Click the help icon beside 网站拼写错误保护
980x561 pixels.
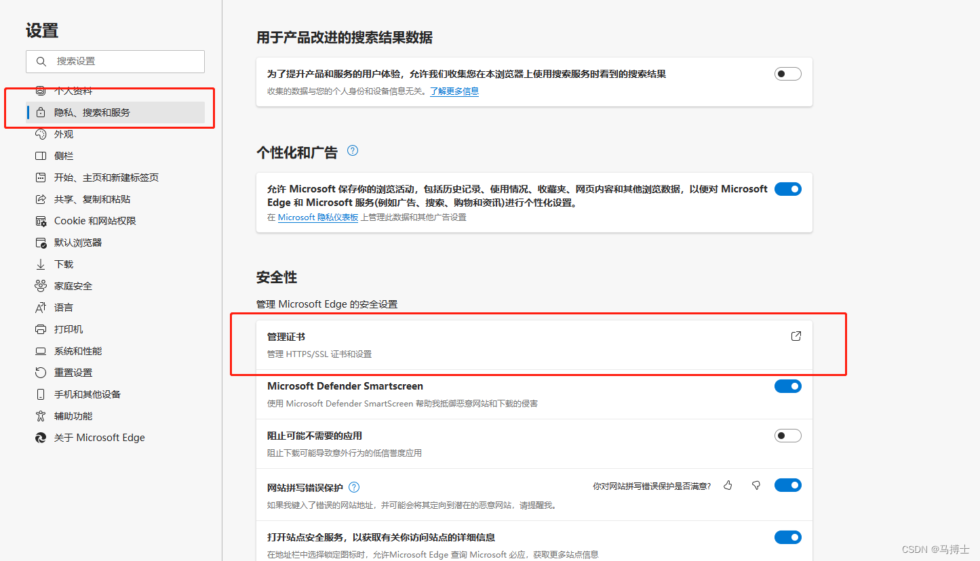tap(353, 486)
